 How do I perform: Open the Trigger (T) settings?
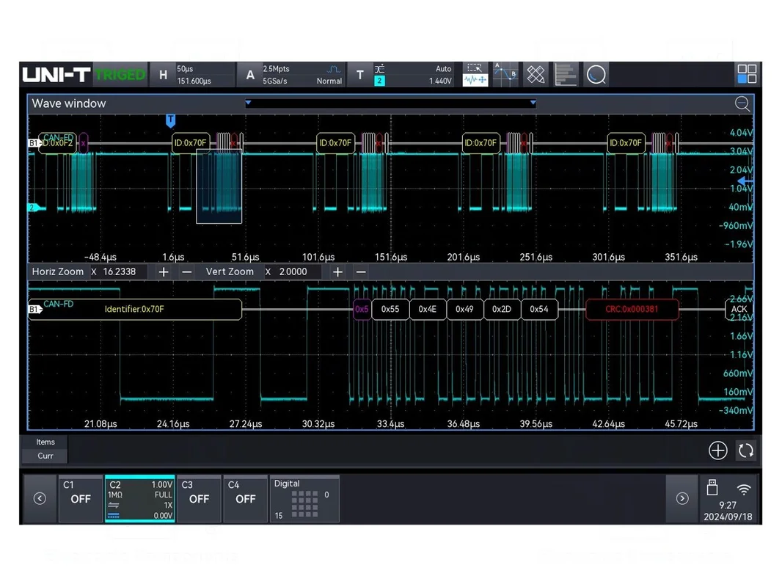coord(401,75)
